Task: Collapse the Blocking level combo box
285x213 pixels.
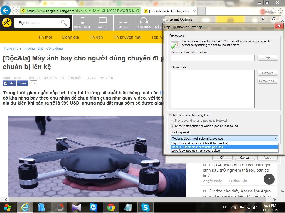Action: click(x=275, y=138)
